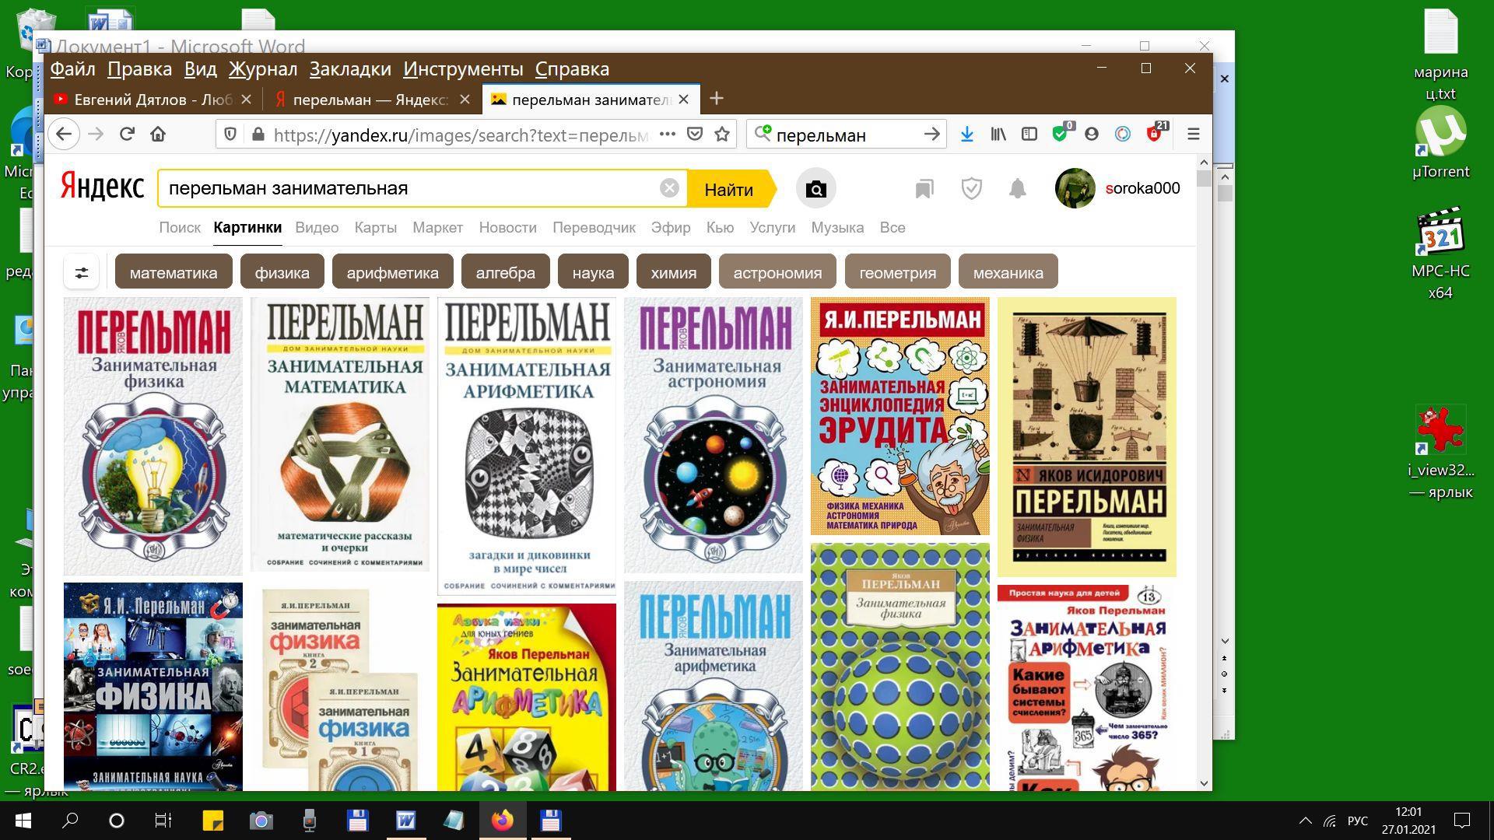Go to Firefox home page
1494x840 pixels.
[x=158, y=135]
